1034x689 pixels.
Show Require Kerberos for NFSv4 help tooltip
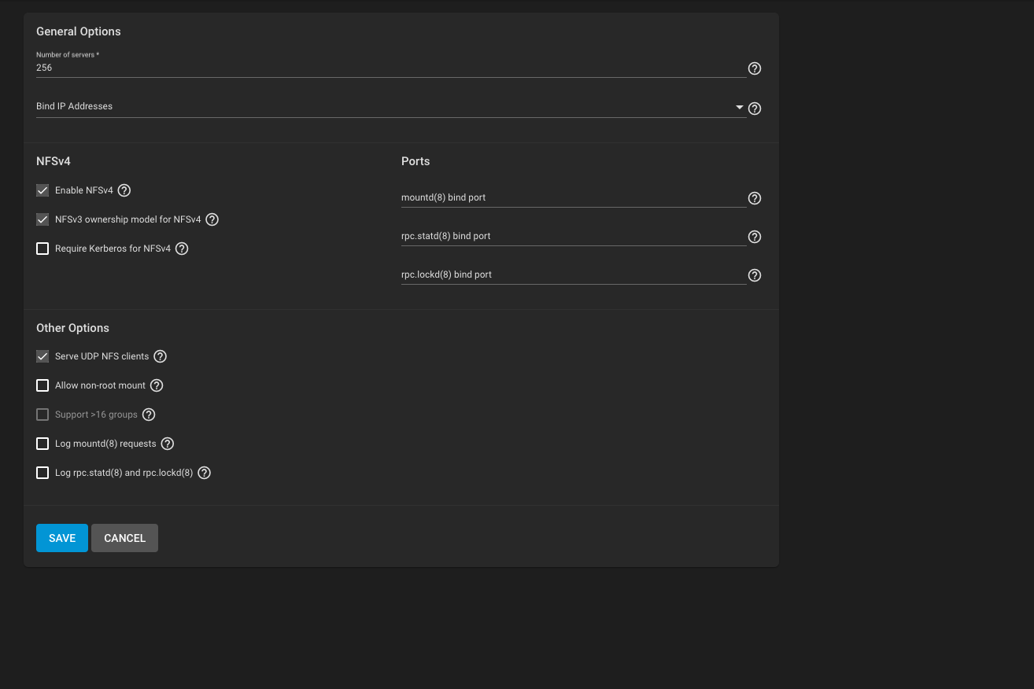tap(181, 249)
